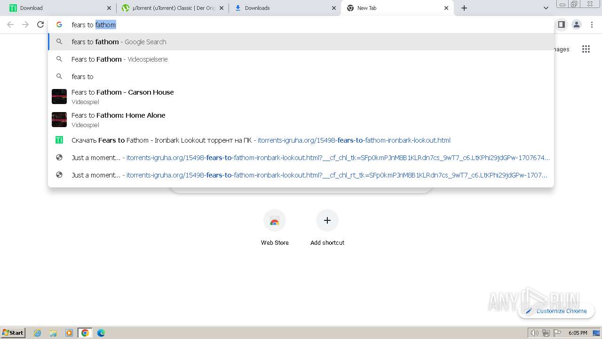Select the 'fears to fathom - Google Search' suggestion
This screenshot has height=339, width=602.
(301, 42)
